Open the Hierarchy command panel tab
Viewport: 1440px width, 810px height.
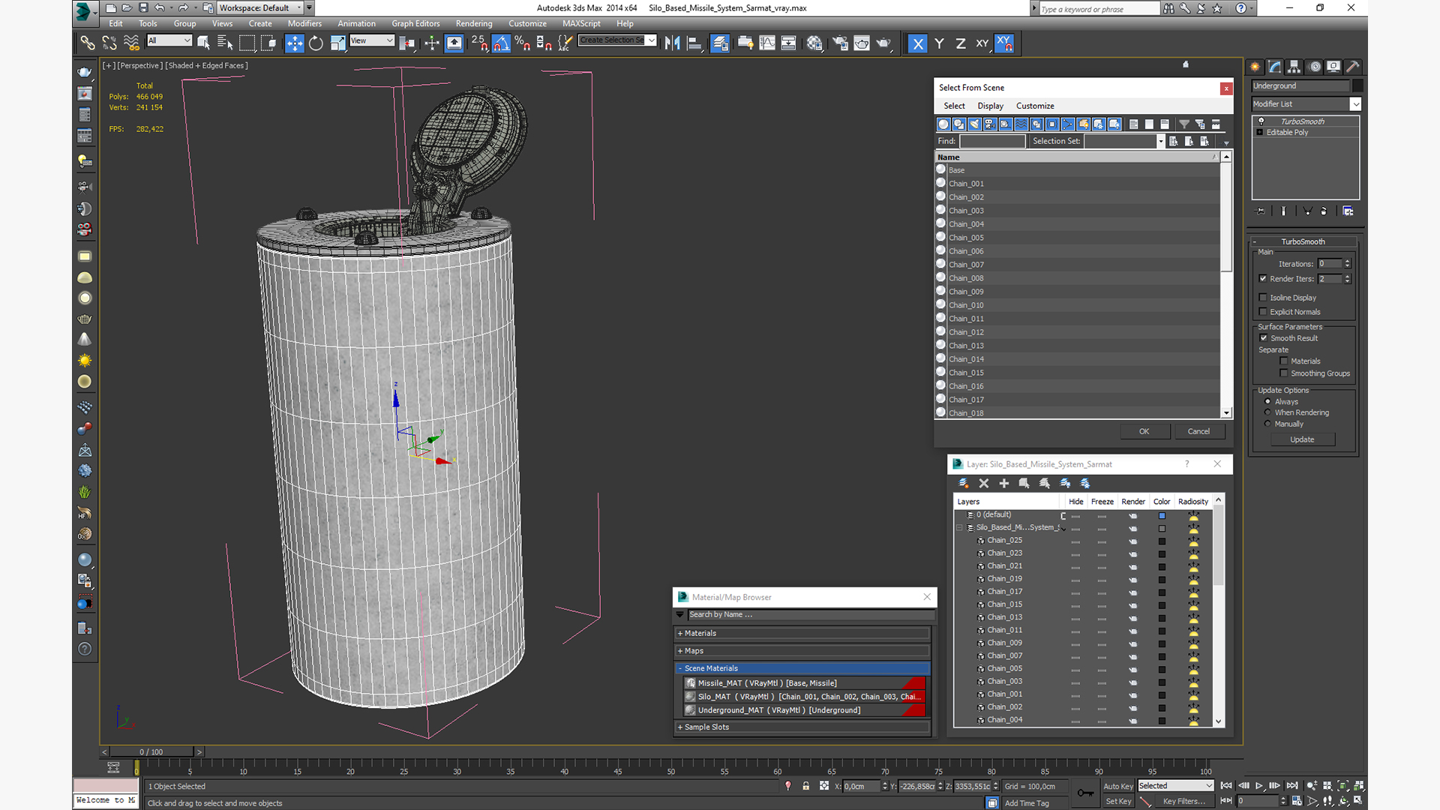tap(1294, 67)
